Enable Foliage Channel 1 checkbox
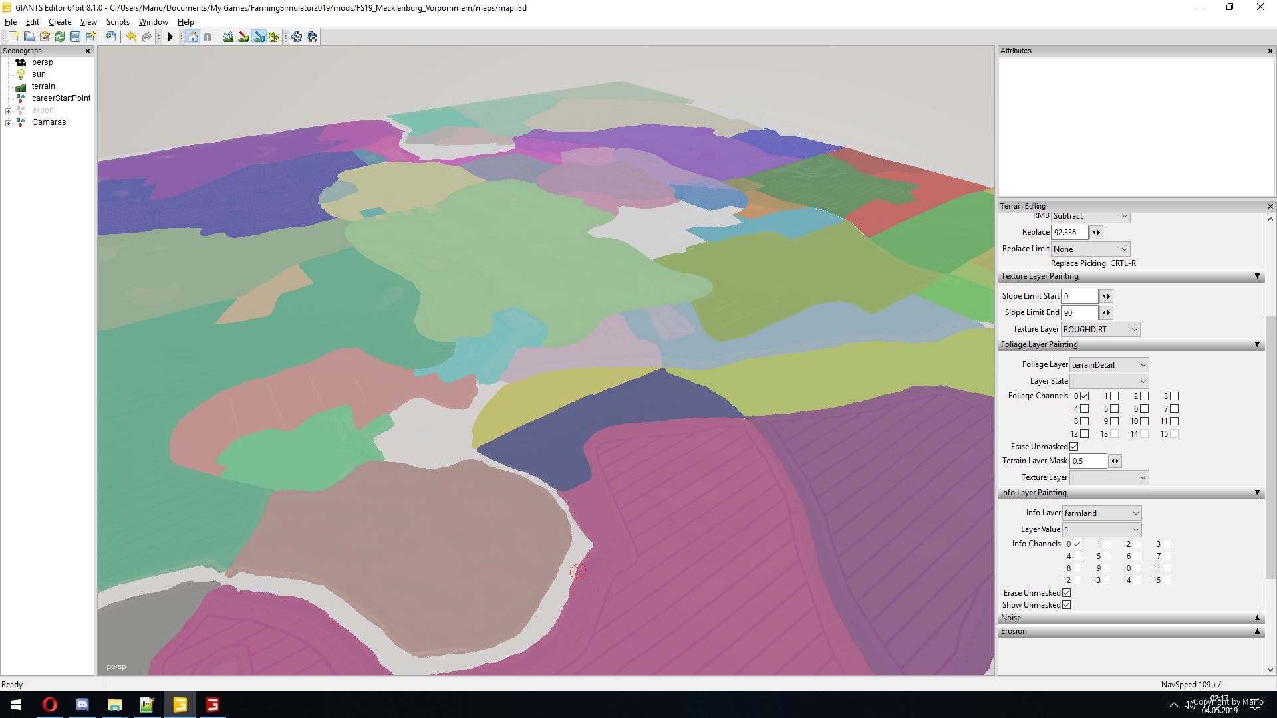Screen dimensions: 1277x718 point(1114,396)
